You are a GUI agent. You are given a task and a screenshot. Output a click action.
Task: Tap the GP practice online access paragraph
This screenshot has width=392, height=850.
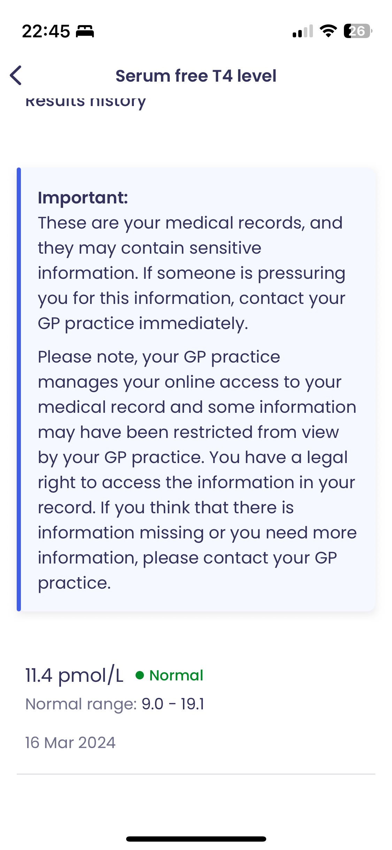click(x=197, y=470)
